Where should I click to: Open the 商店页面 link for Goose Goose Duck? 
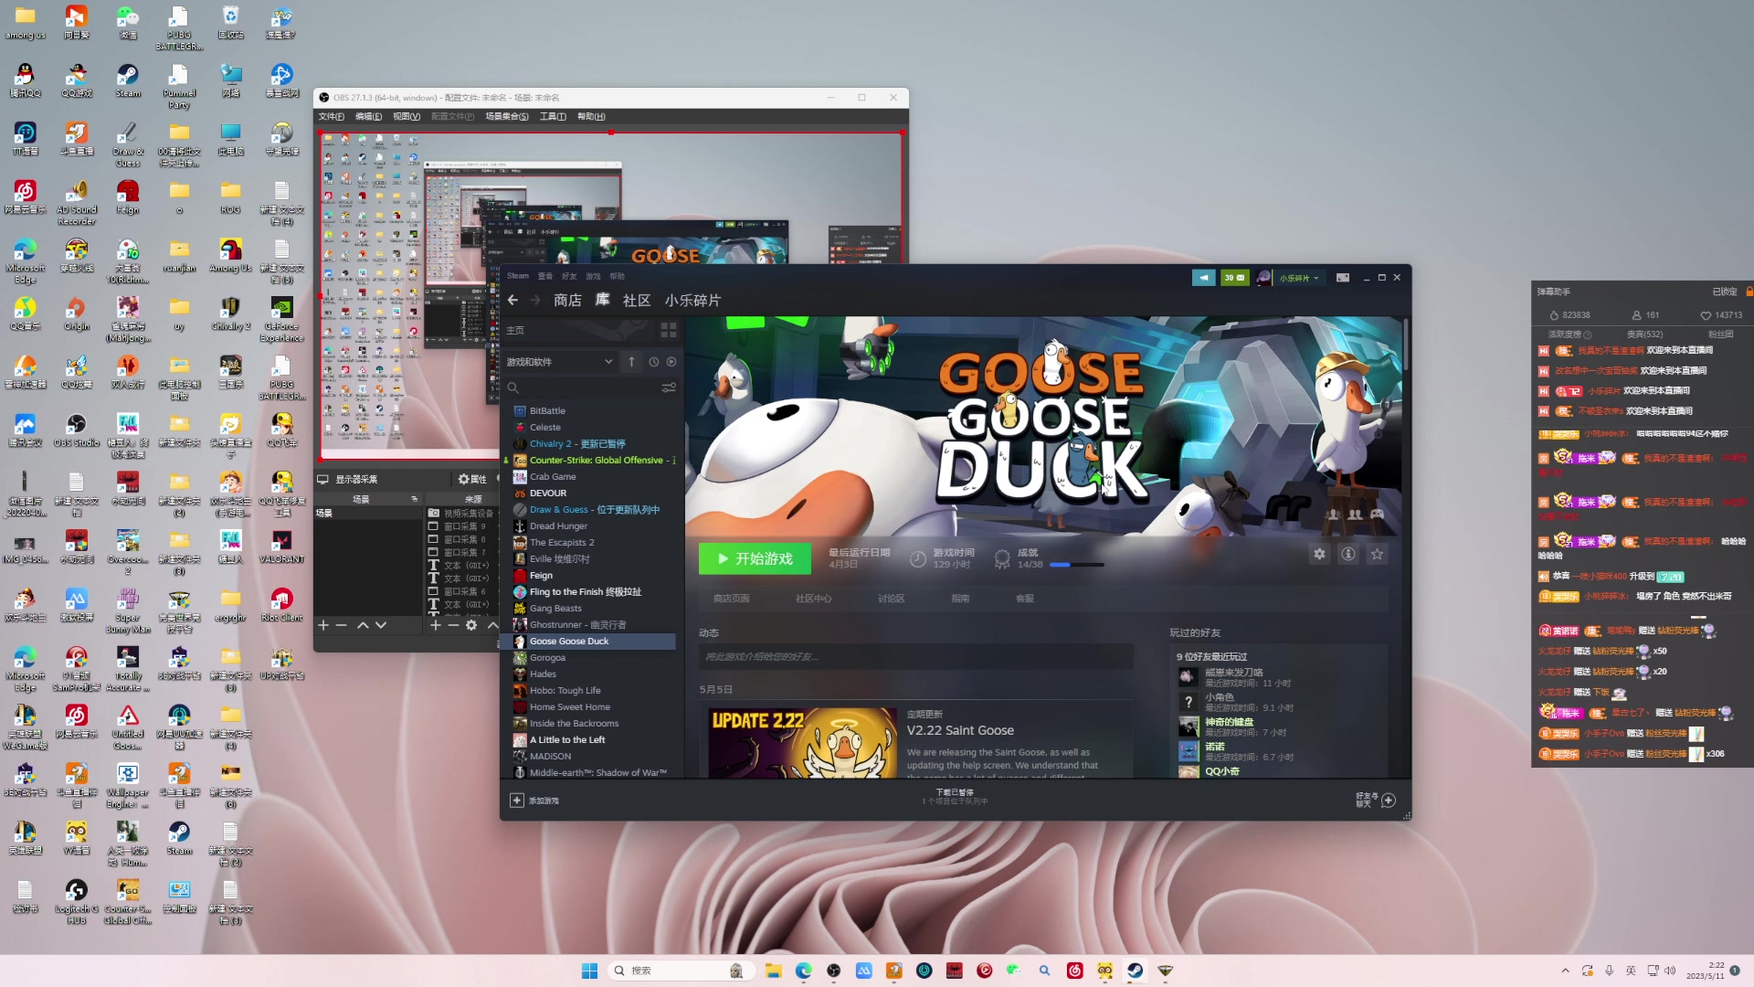(731, 599)
